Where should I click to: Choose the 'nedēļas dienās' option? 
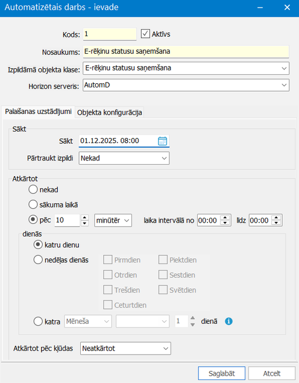click(38, 259)
